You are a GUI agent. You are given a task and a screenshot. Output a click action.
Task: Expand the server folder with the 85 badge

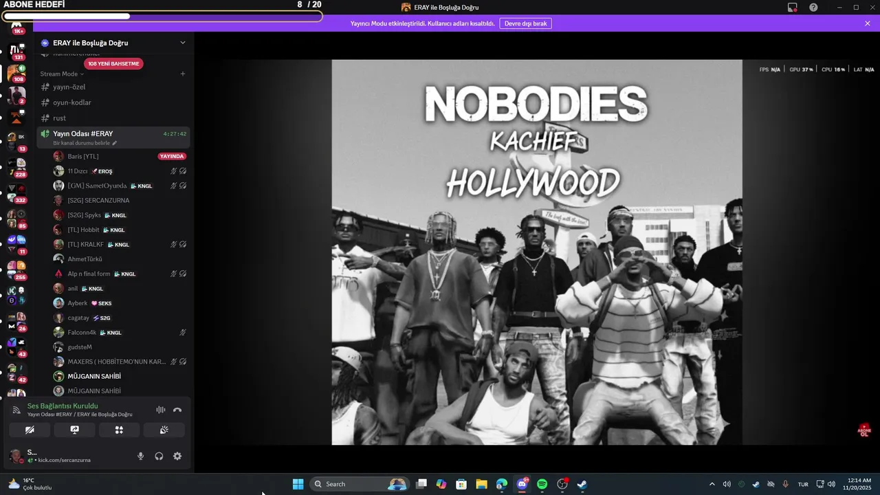(x=16, y=218)
